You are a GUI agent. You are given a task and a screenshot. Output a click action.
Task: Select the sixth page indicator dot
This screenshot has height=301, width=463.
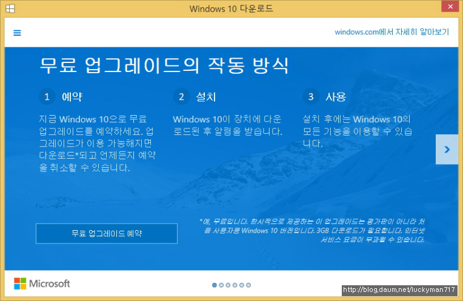tap(248, 285)
